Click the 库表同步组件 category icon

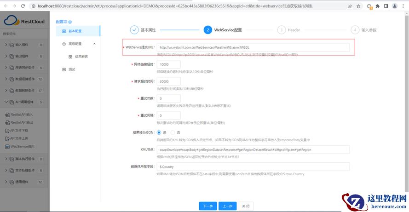[x=12, y=68]
